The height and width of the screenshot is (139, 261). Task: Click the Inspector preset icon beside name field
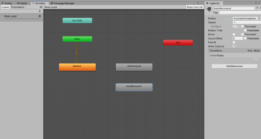(x=257, y=8)
